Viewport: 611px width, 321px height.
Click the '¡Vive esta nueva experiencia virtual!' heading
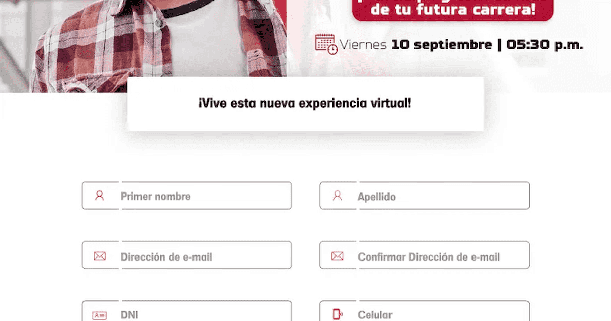pyautogui.click(x=305, y=104)
